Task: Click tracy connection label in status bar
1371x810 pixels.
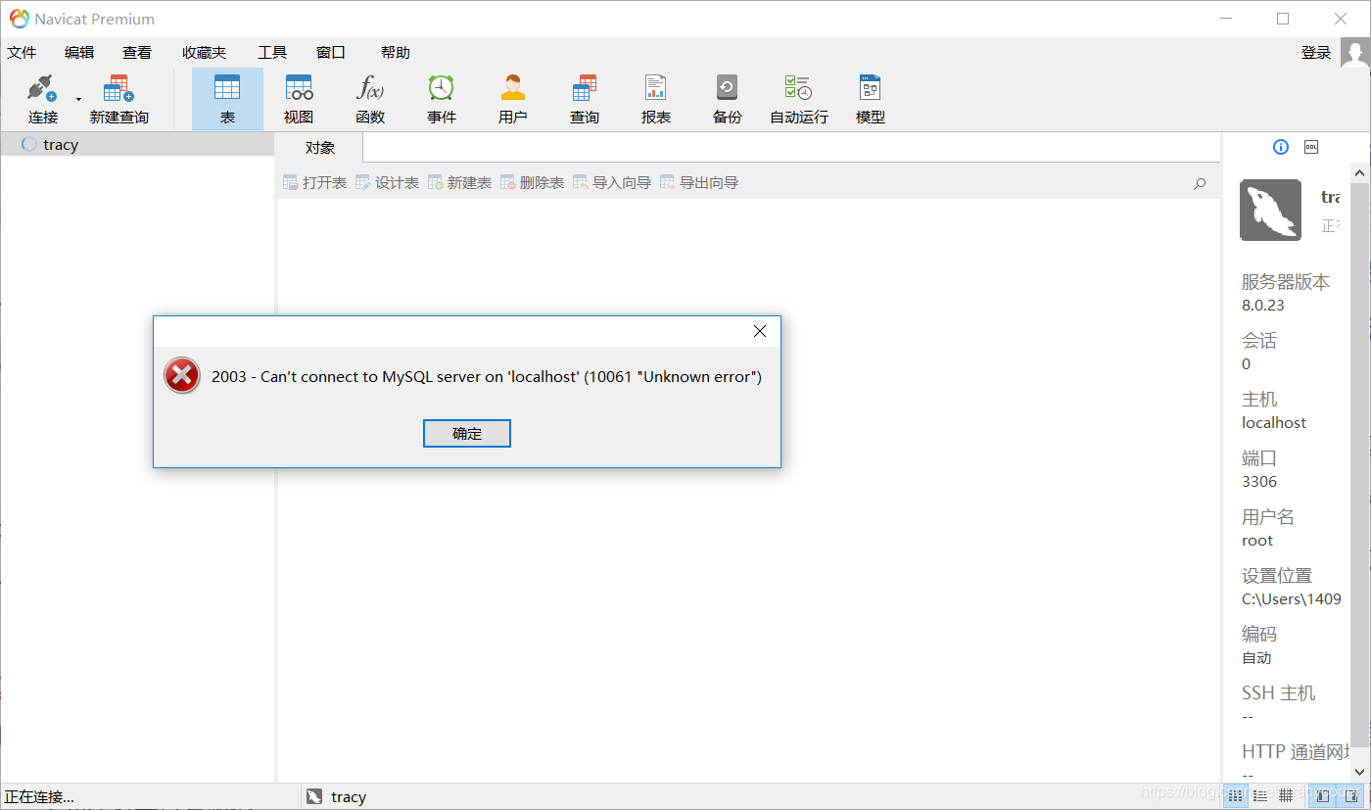Action: point(349,796)
